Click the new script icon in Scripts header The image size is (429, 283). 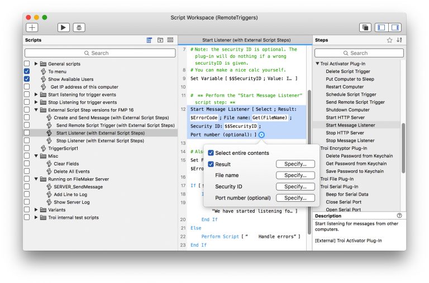(149, 40)
